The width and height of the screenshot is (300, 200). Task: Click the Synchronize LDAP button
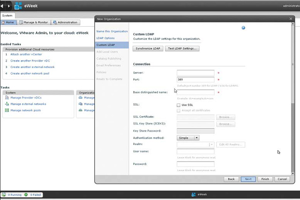[x=148, y=48]
